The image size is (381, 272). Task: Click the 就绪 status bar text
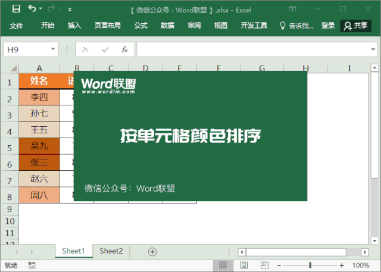tap(11, 265)
